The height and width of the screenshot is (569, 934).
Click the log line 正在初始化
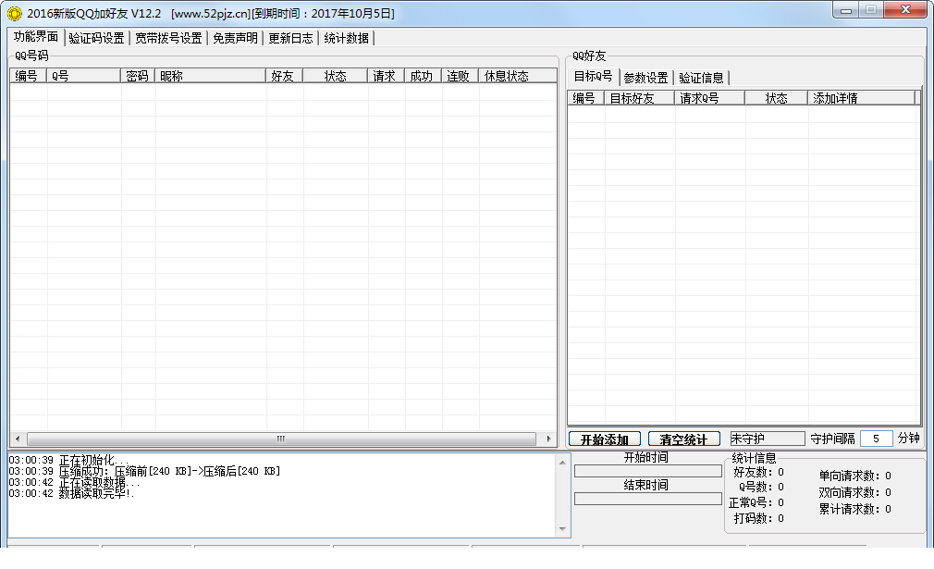(x=68, y=460)
